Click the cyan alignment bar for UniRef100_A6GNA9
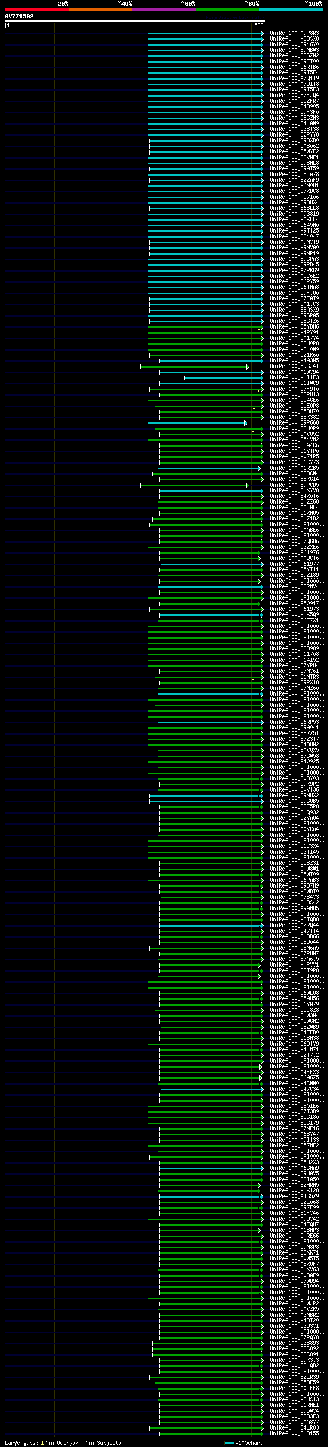Viewport: 328px width, 1447px height. point(211,1169)
